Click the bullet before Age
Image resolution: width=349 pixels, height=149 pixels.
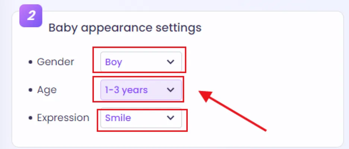point(31,90)
